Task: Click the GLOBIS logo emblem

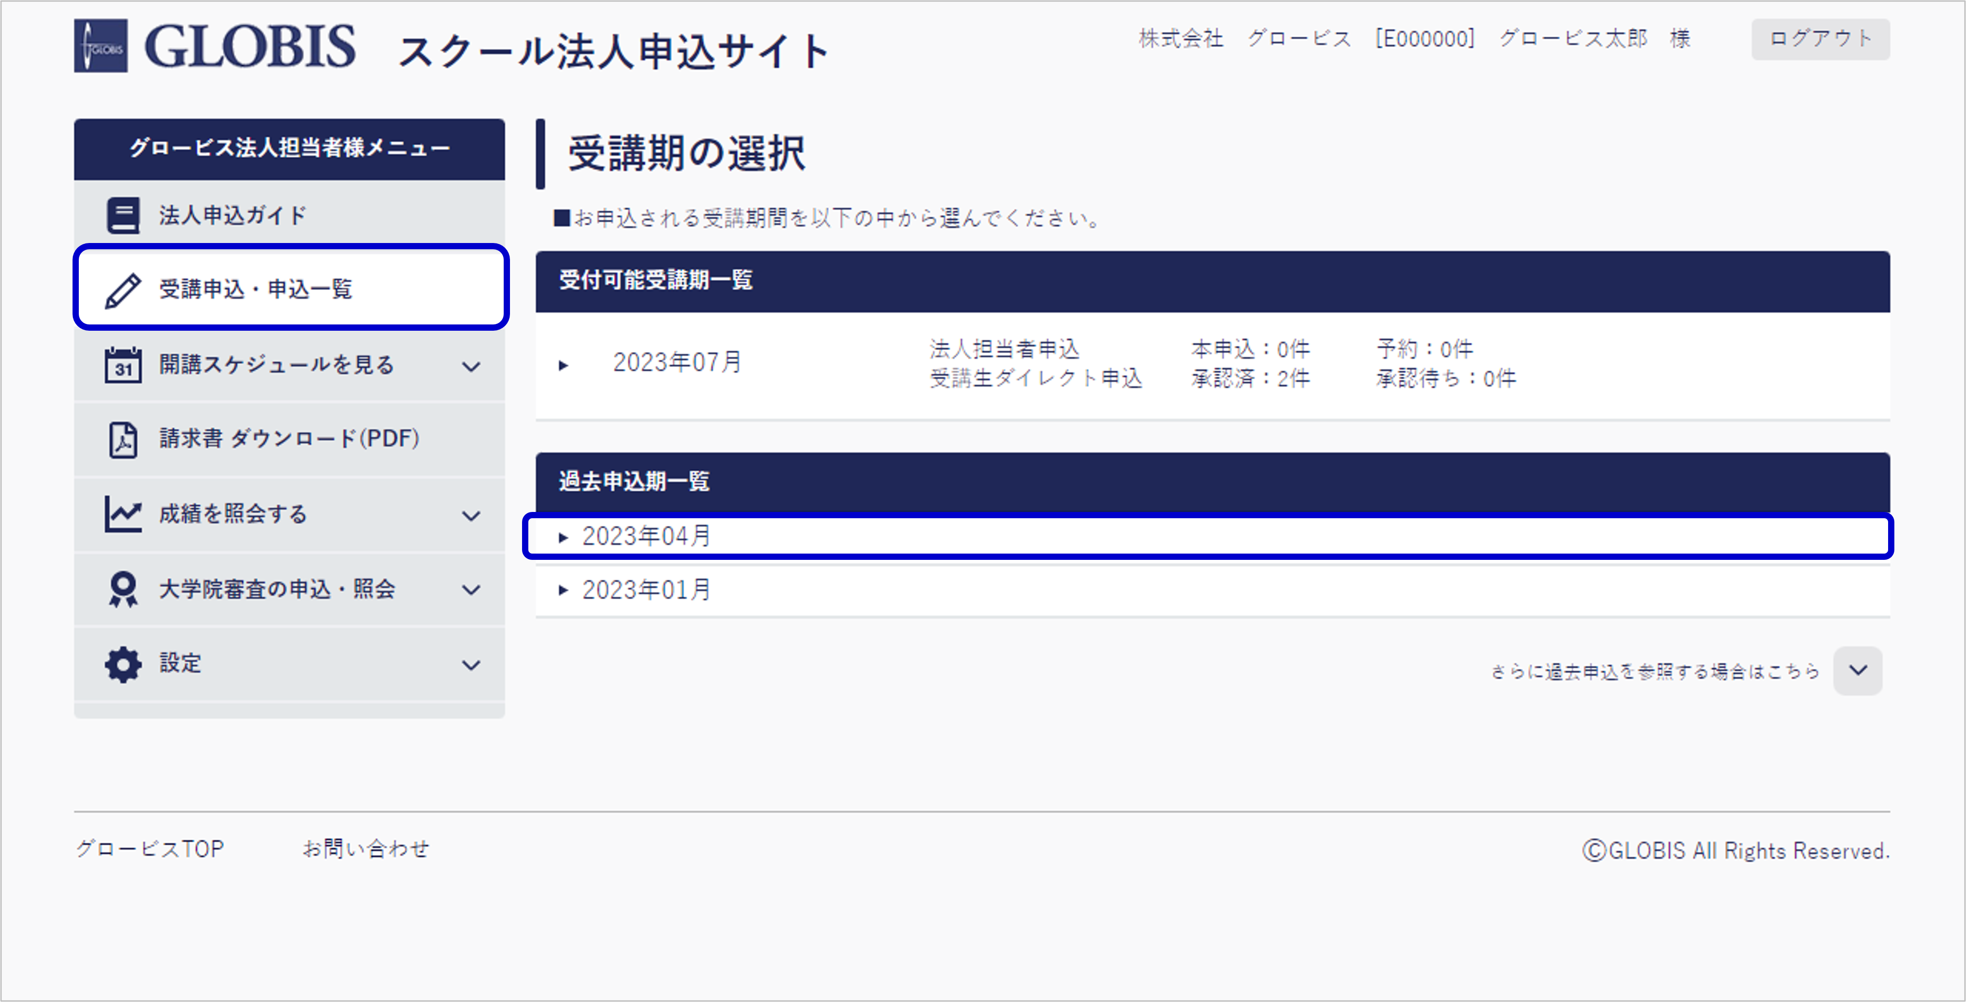Action: [101, 46]
